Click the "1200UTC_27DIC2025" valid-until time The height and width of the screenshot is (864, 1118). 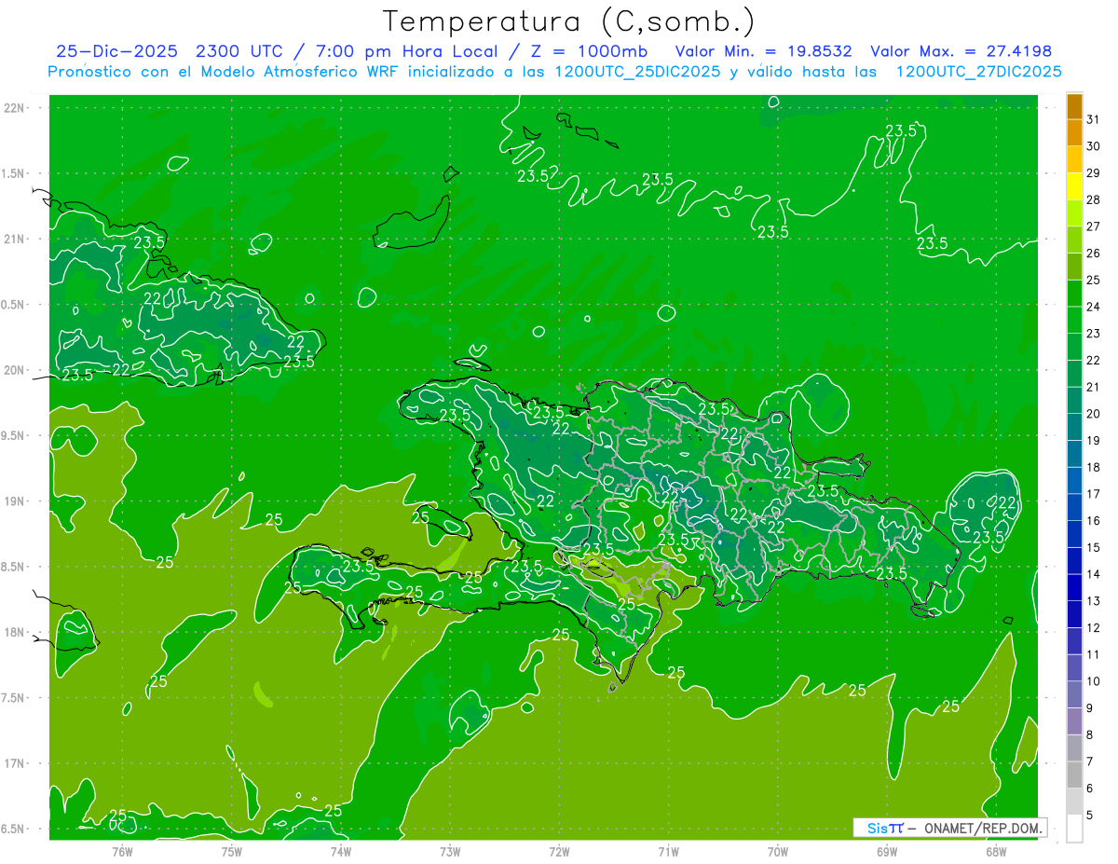click(x=978, y=72)
